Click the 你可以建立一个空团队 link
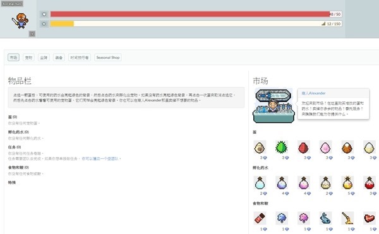This screenshot has width=379, height=234. (100, 158)
